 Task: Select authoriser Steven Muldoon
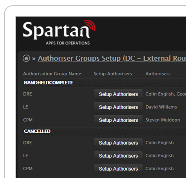(162, 120)
